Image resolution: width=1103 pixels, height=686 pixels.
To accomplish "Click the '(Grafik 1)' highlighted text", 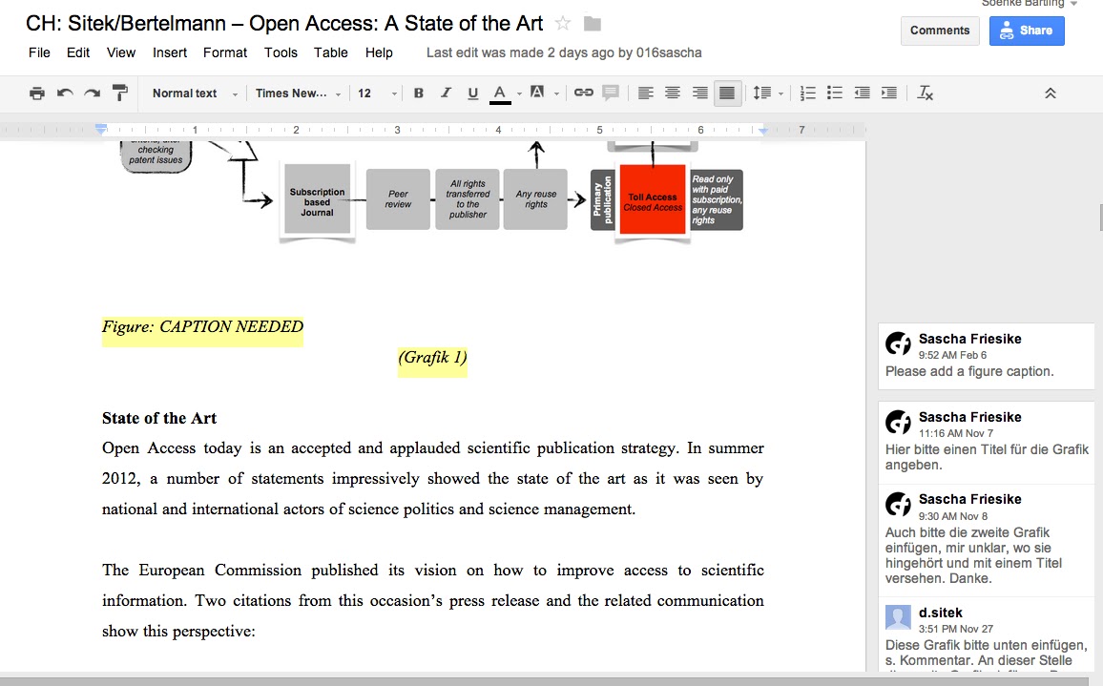I will coord(432,358).
